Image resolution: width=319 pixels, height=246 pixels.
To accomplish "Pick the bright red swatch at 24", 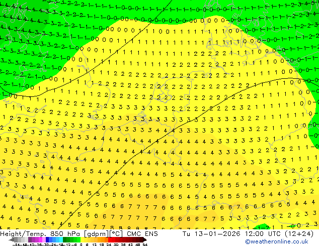I will pyautogui.click(x=110, y=239).
